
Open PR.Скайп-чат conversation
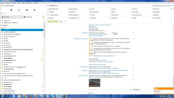pos(22,43)
